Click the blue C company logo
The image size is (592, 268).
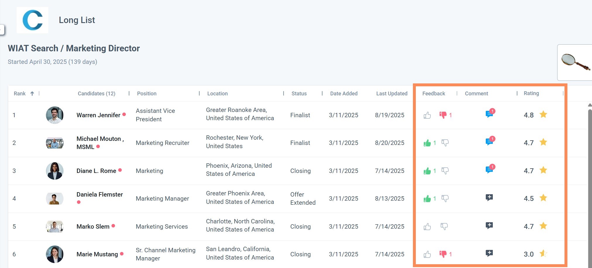[32, 20]
